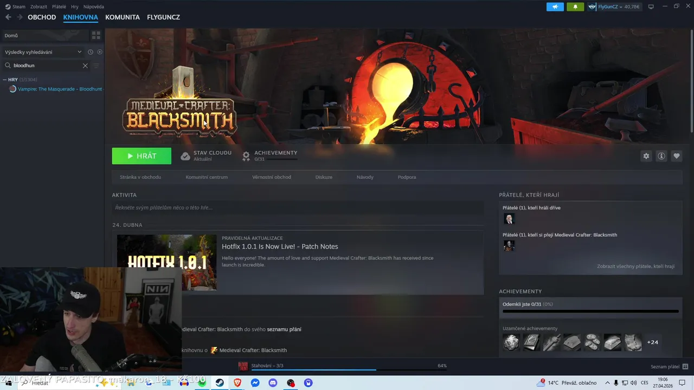Show game info icon
This screenshot has height=390, width=694.
661,156
